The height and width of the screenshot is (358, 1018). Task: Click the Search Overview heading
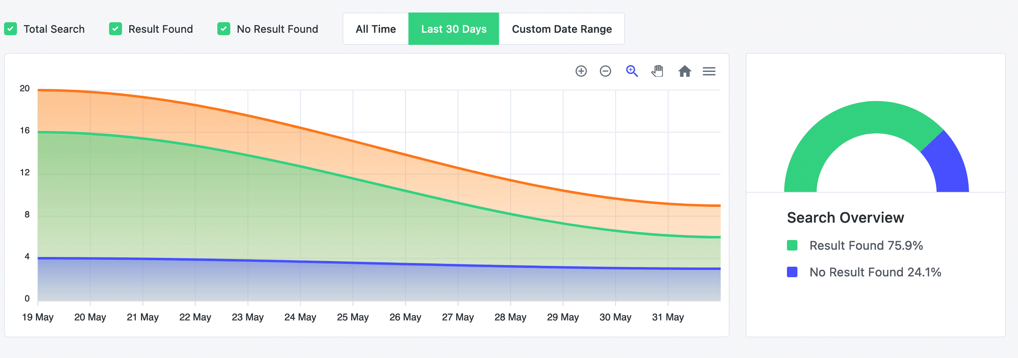coord(845,217)
